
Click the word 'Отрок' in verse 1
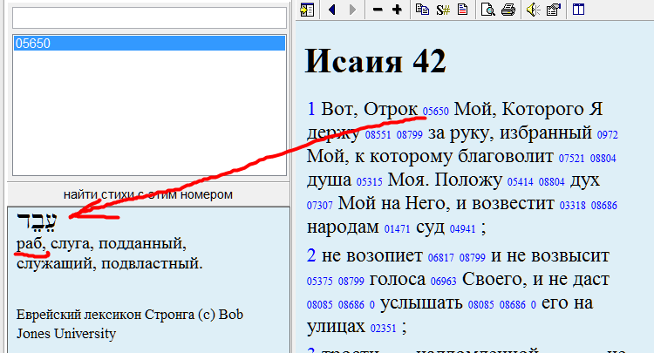(391, 109)
